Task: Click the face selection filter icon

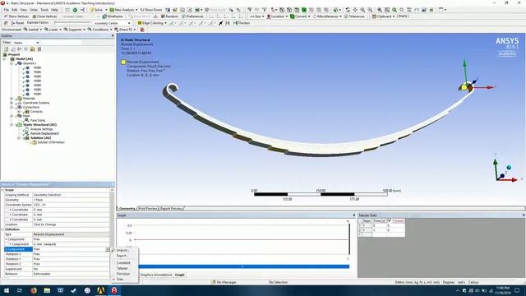Action: pyautogui.click(x=297, y=10)
